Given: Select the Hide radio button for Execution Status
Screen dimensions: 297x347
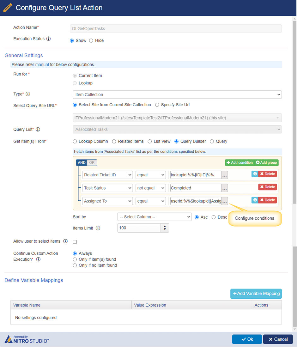Looking at the screenshot, I should (91, 40).
